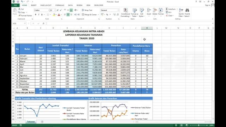Switch to Page Layout view in status bar
This screenshot has height=127, width=226.
click(182, 125)
